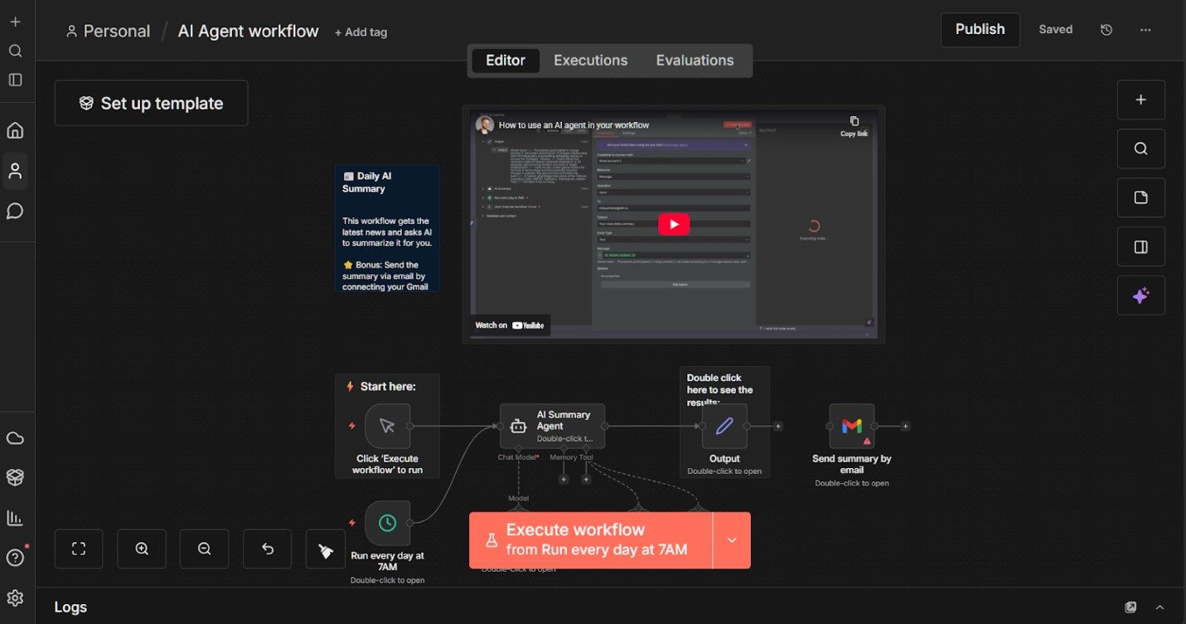The image size is (1186, 624).
Task: Click the zoom in magnifier icon
Action: pyautogui.click(x=142, y=549)
